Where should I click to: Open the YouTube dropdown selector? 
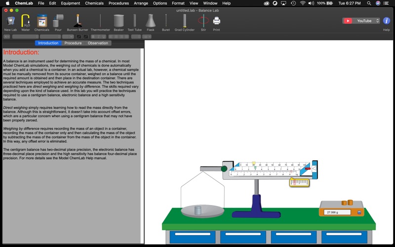361,21
